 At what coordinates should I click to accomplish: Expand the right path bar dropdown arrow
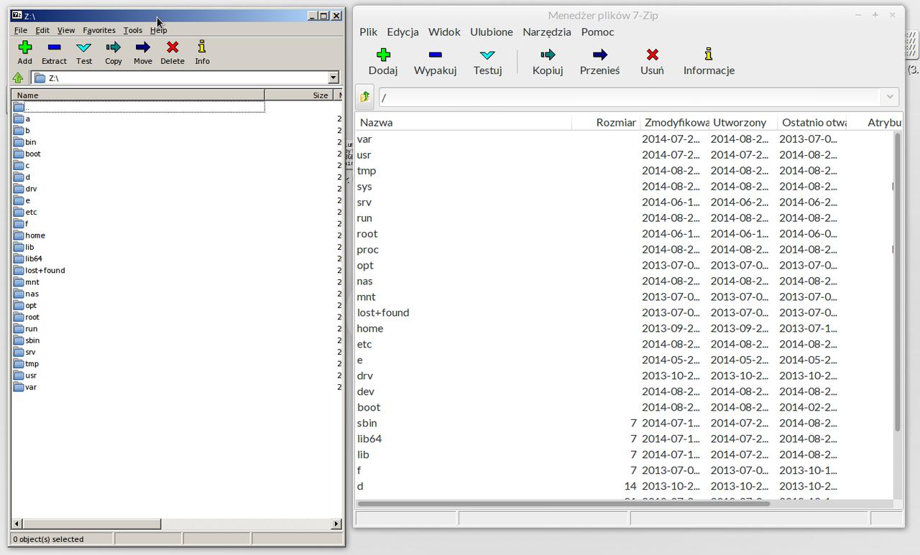coord(890,97)
